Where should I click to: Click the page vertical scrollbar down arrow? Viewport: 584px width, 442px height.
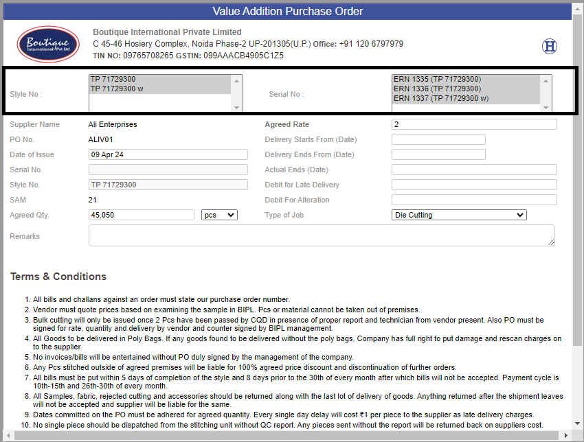pyautogui.click(x=577, y=423)
